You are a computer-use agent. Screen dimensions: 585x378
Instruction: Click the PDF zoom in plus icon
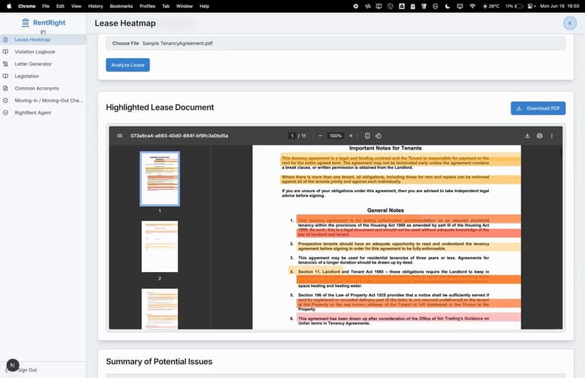tap(350, 136)
